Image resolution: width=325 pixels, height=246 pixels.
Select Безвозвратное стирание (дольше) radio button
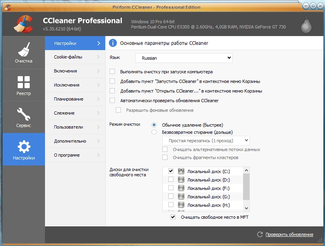tap(154, 132)
